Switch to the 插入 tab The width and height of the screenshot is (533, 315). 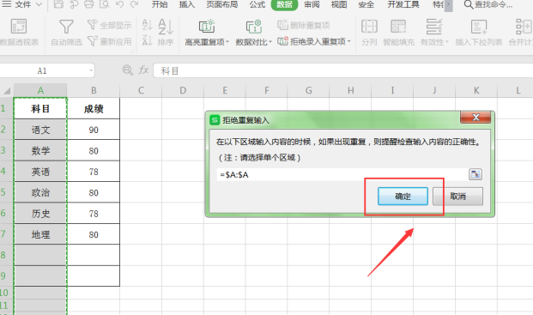(186, 4)
